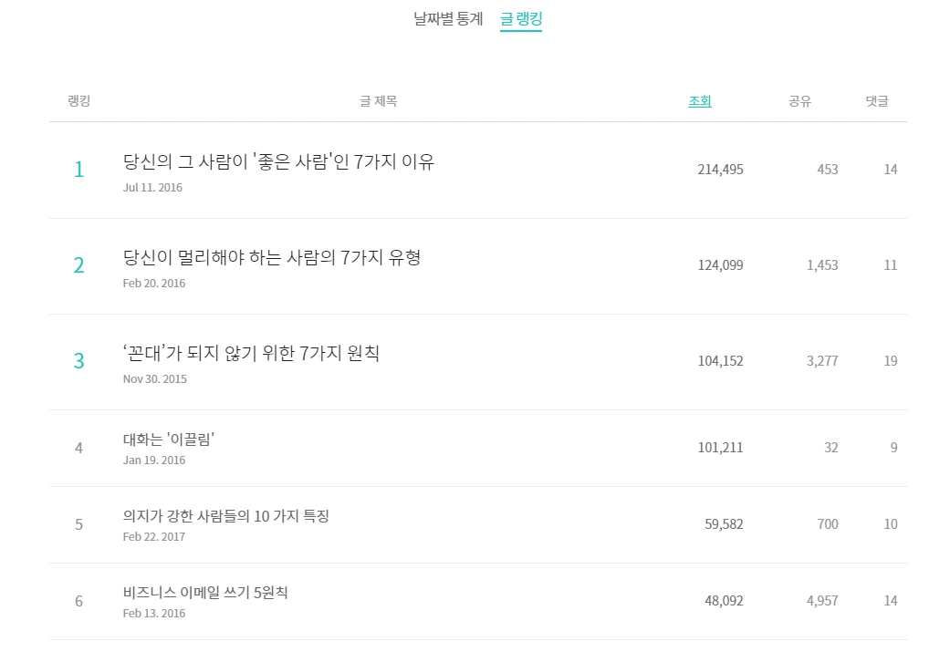
Task: Click the share count 4,957
Action: [x=822, y=601]
